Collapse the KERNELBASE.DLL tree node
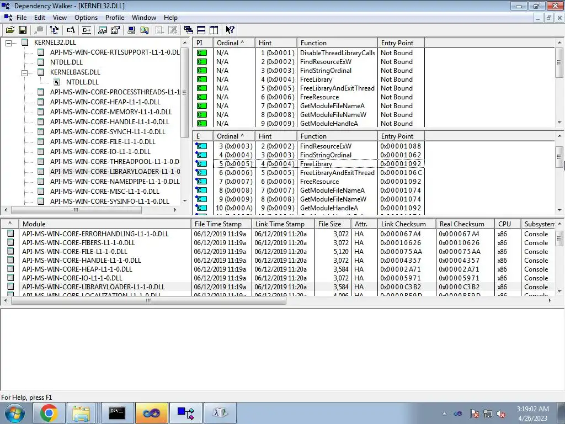Image resolution: width=565 pixels, height=424 pixels. [24, 72]
